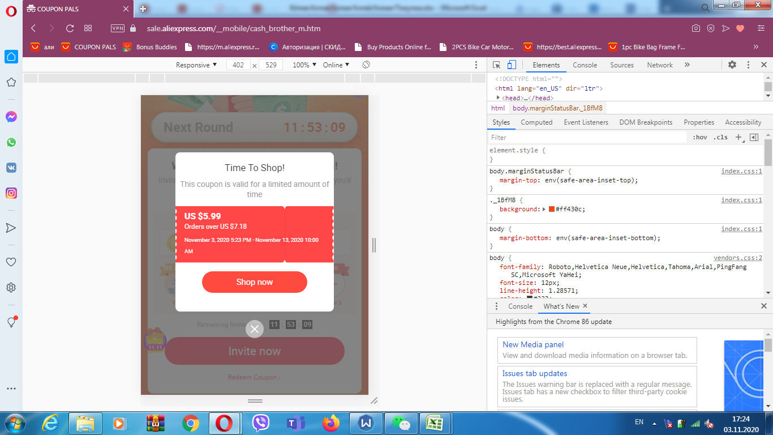Open Chrome from taskbar
773x435 pixels.
(x=191, y=423)
